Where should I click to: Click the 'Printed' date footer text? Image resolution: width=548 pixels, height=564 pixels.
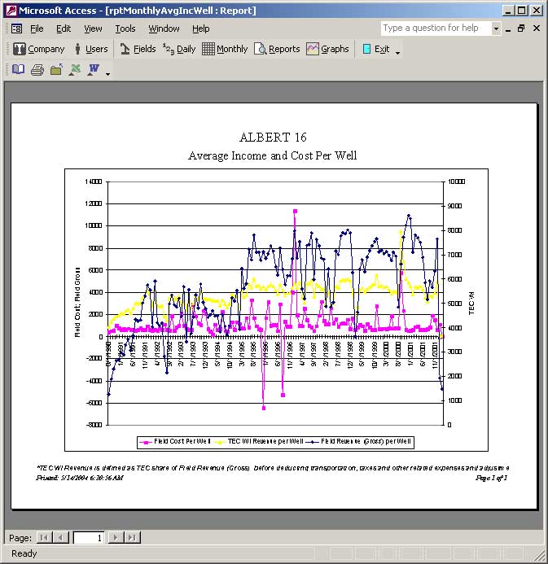(x=80, y=478)
